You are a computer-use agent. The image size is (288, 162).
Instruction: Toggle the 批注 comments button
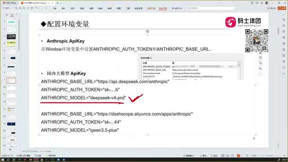tap(215, 156)
